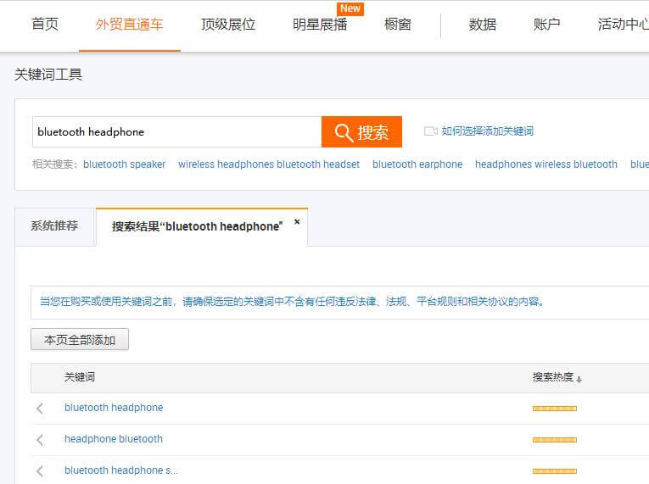Open the 账户 account menu
The width and height of the screenshot is (649, 484).
[547, 25]
